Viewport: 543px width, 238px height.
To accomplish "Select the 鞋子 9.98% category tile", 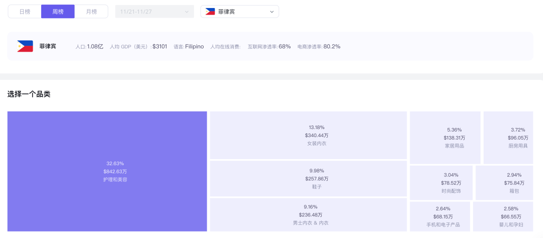I will pos(308,179).
